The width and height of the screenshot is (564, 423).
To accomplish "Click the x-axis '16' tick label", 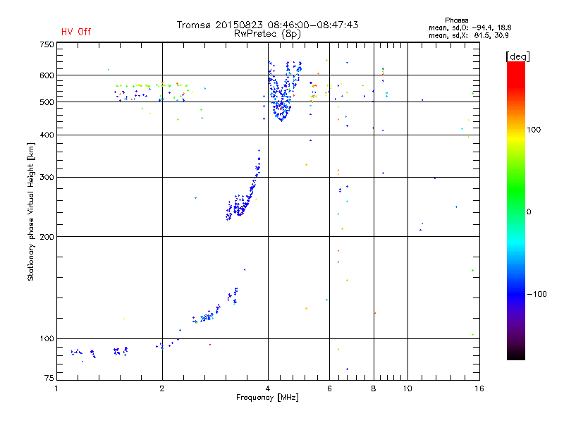I will point(479,388).
